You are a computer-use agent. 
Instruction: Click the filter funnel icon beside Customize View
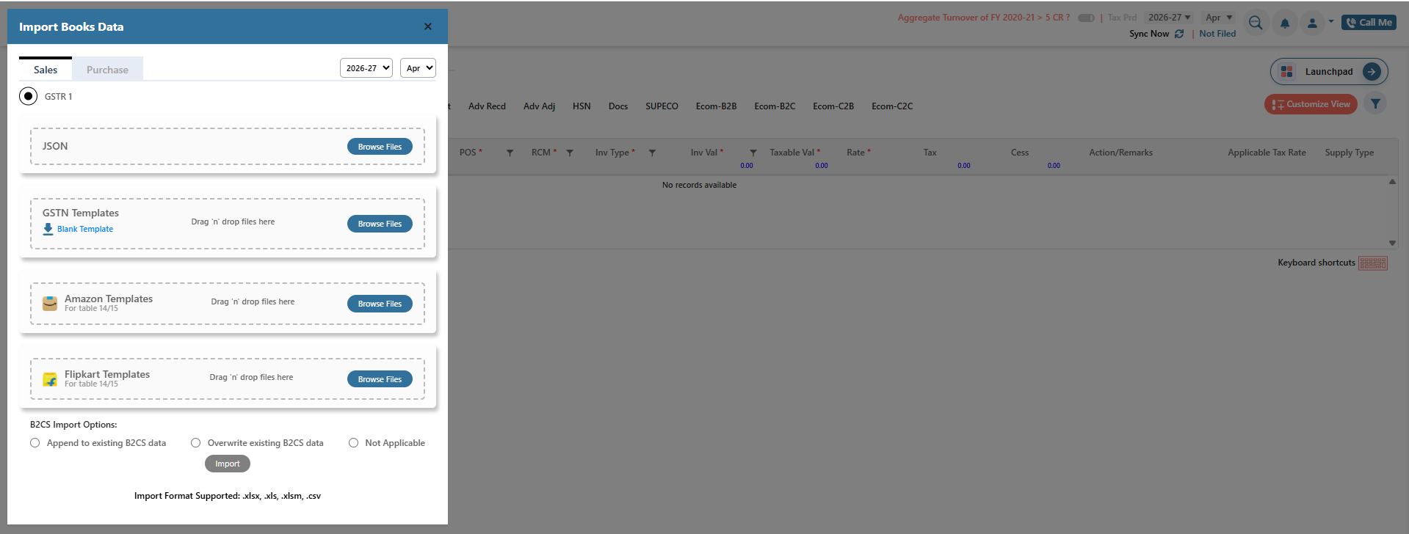[x=1375, y=104]
